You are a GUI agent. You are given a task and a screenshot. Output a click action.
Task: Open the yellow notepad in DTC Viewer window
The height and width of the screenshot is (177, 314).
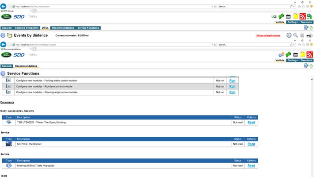coord(295,16)
